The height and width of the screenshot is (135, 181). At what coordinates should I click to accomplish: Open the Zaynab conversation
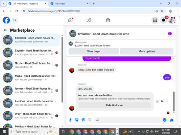pos(30,53)
